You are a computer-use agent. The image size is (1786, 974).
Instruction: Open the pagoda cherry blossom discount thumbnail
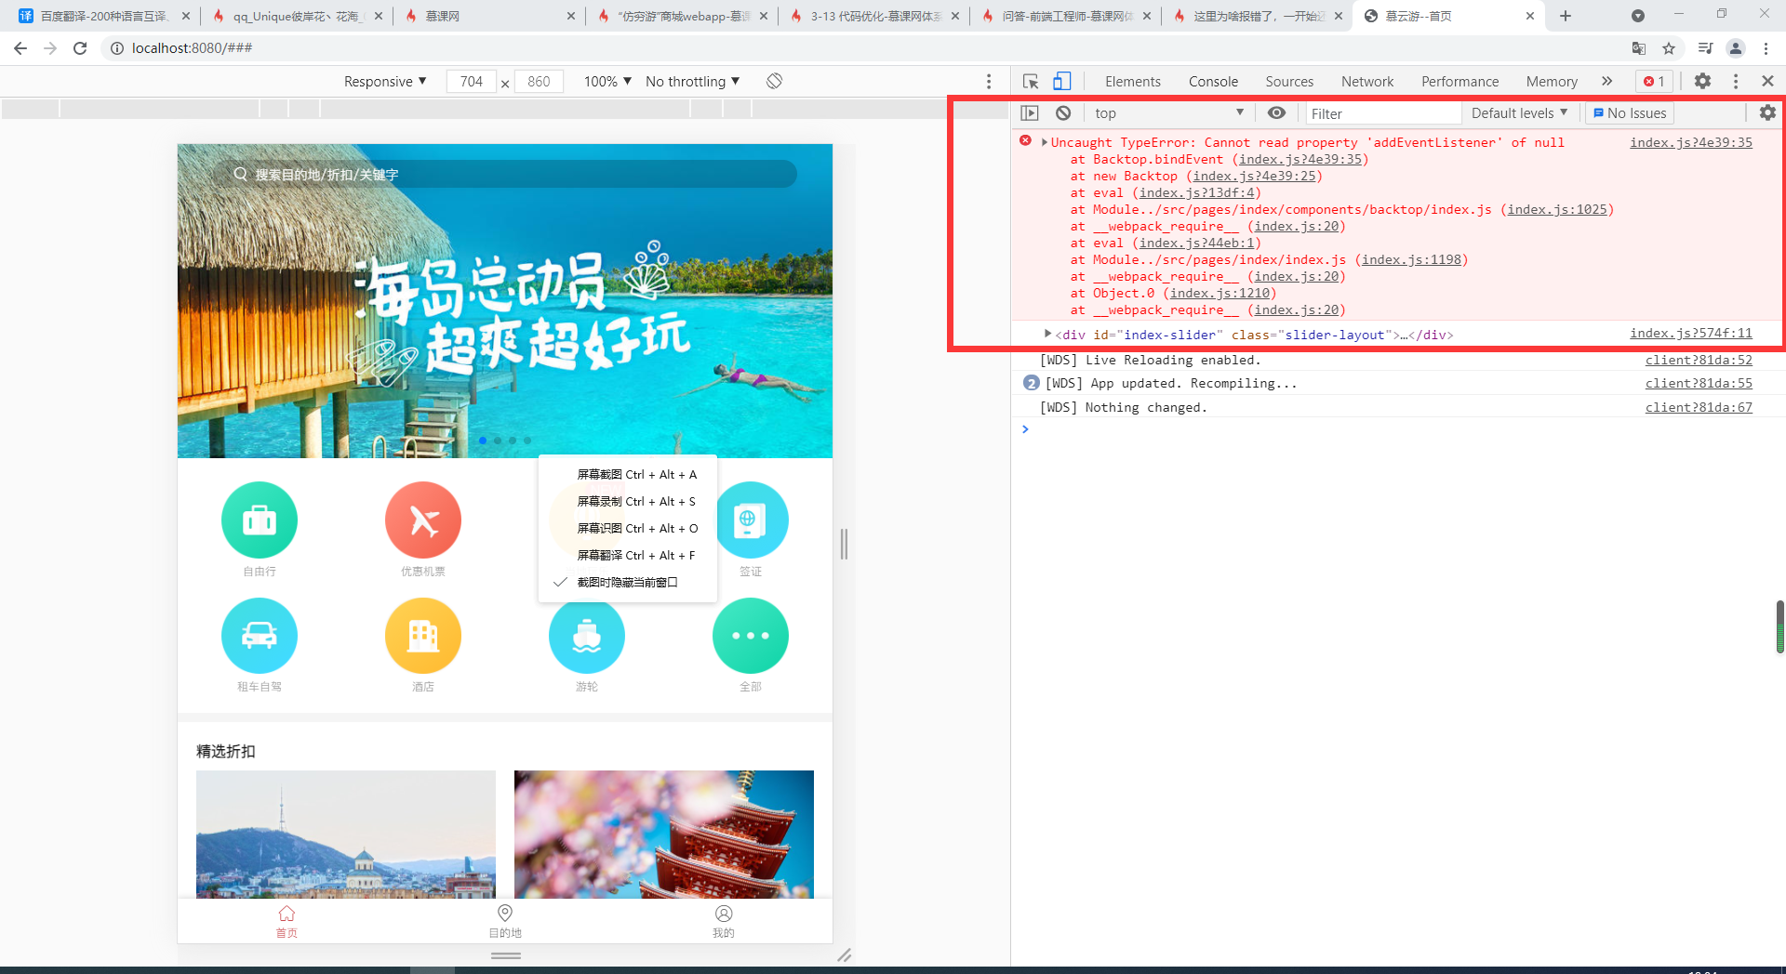pos(664,835)
